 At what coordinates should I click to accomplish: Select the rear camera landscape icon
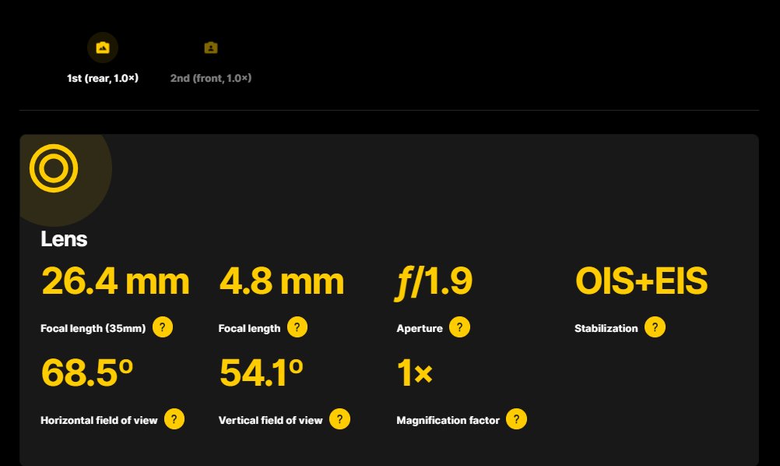click(103, 48)
